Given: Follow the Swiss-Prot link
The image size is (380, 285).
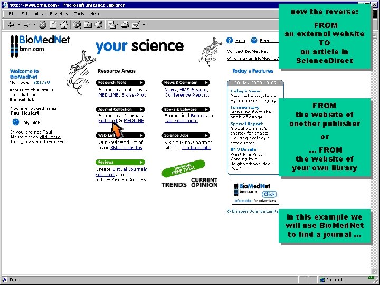Looking at the screenshot, I should pyautogui.click(x=134, y=95).
